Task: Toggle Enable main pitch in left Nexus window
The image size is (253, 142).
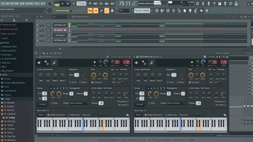Action: pyautogui.click(x=56, y=115)
